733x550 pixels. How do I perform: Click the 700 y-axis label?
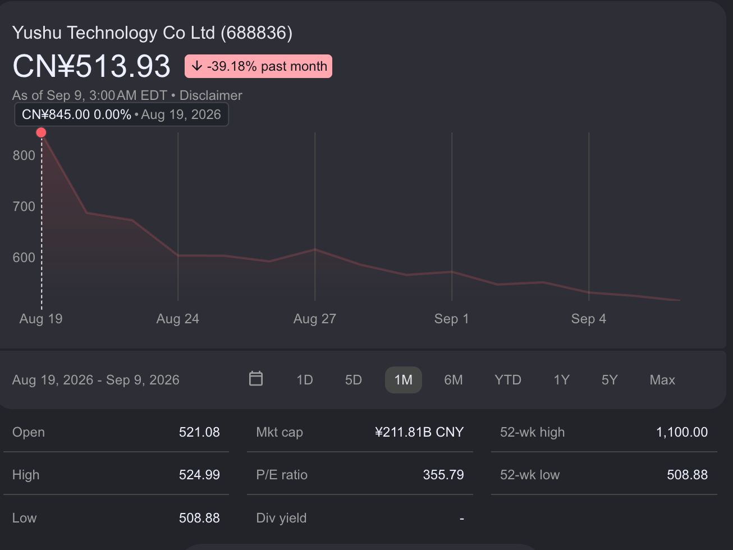coord(24,207)
